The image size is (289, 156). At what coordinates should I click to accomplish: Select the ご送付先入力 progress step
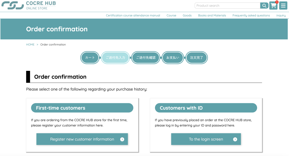[115, 58]
